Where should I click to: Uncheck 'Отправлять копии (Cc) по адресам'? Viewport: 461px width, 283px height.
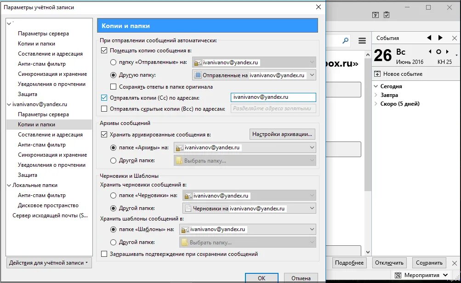[104, 97]
